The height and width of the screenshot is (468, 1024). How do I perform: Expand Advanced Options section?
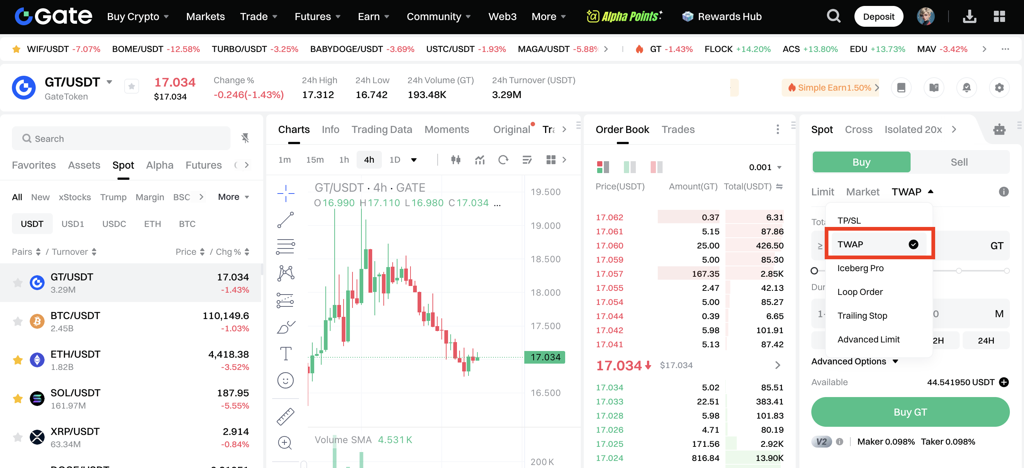coord(854,361)
